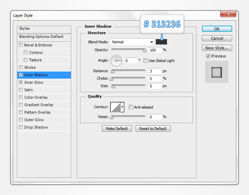Expand the Contour picker arrow
249x195 pixels.
click(122, 107)
